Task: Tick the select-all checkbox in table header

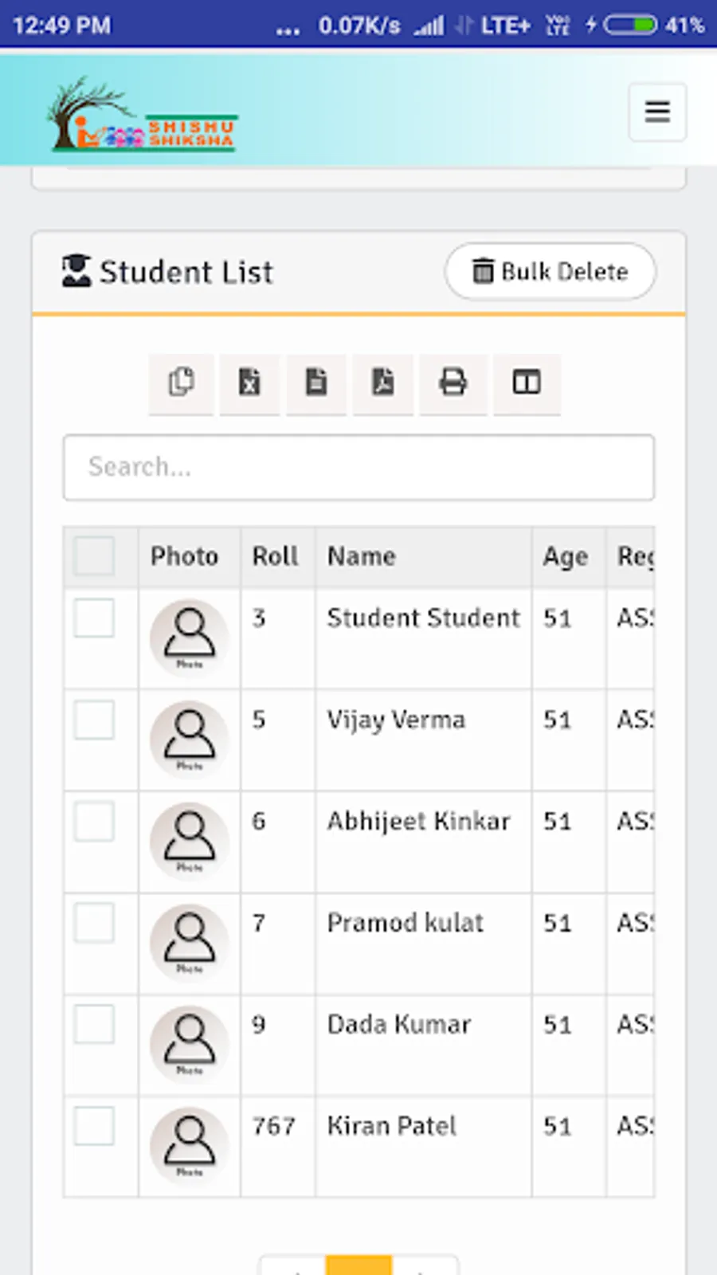Action: coord(94,555)
